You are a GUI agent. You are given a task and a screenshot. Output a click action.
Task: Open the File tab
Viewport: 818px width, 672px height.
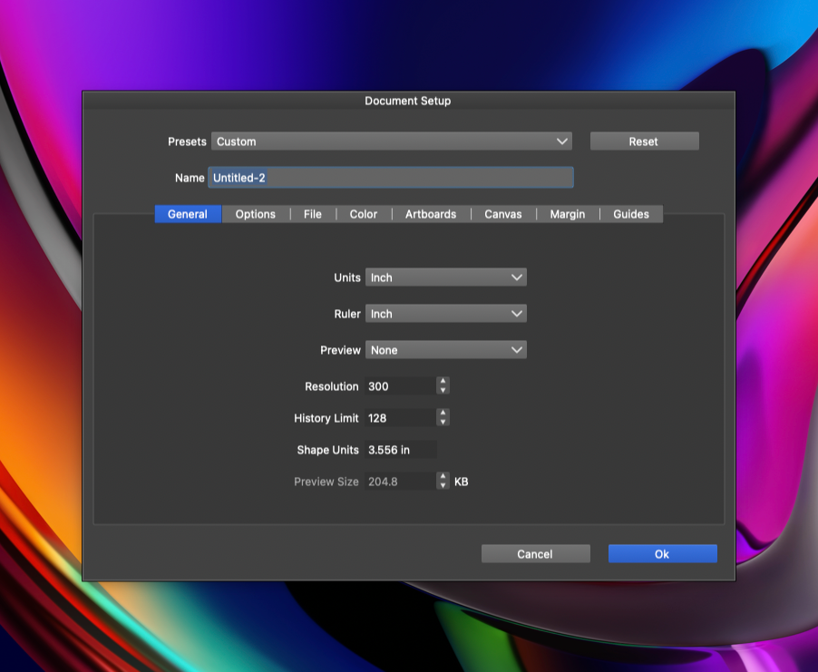coord(313,214)
